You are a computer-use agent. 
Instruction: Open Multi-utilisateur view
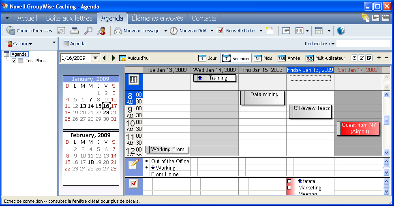(x=325, y=58)
